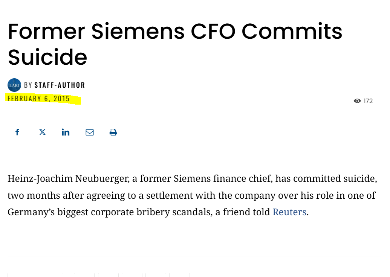Click the word Suicide in the headline

click(x=47, y=57)
